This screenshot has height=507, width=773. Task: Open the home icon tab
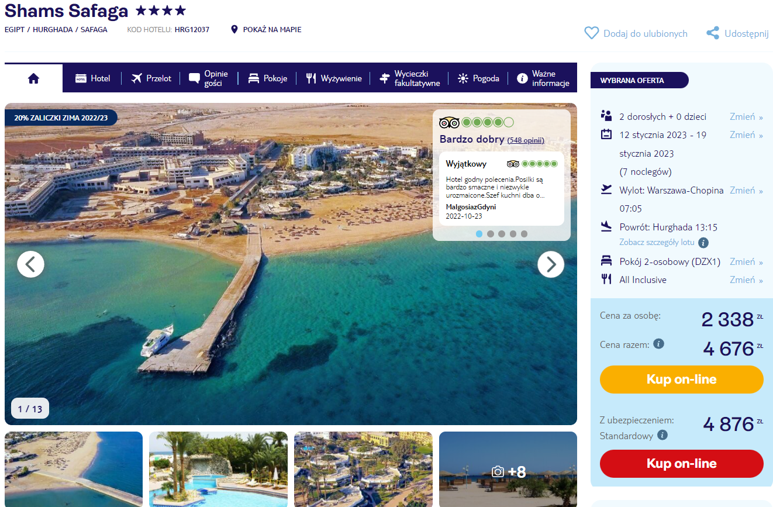tap(33, 78)
